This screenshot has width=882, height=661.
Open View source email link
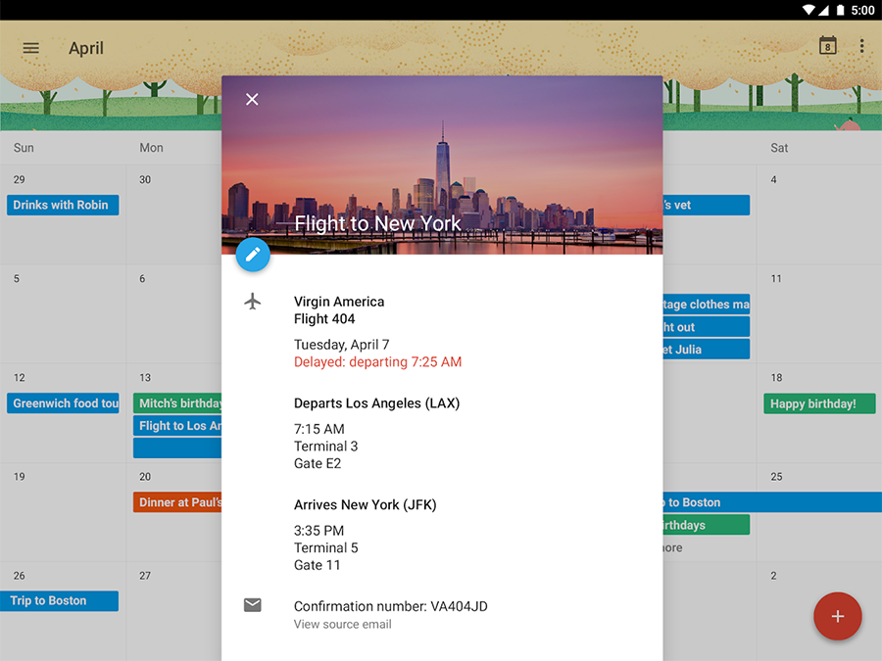tap(343, 624)
